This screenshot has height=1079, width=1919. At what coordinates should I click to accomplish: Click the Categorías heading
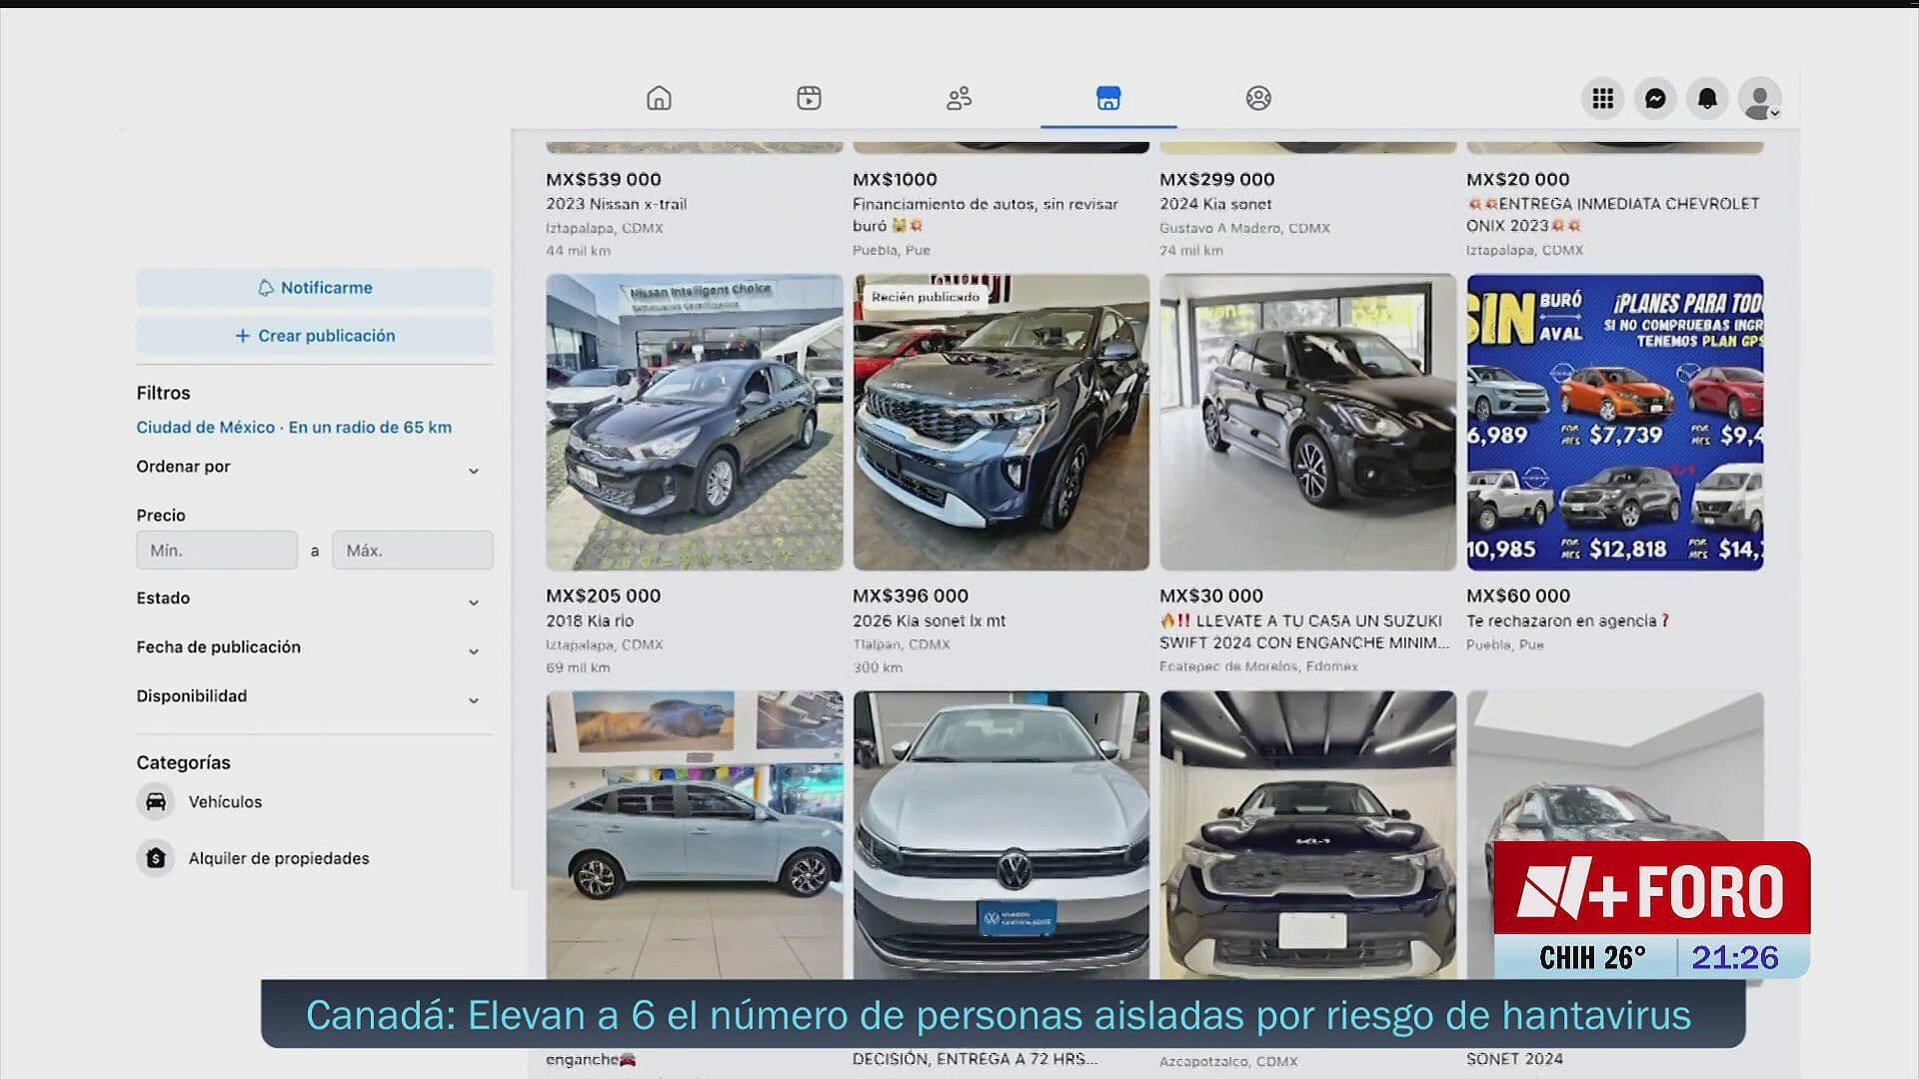click(184, 762)
